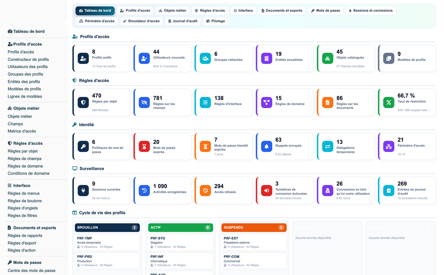
Task: Click the user-shield icon on Profils actifs card
Action: [x=83, y=58]
